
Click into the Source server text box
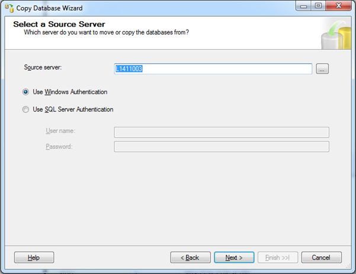click(x=213, y=69)
